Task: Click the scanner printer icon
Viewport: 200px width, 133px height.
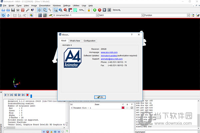Action: (18, 10)
